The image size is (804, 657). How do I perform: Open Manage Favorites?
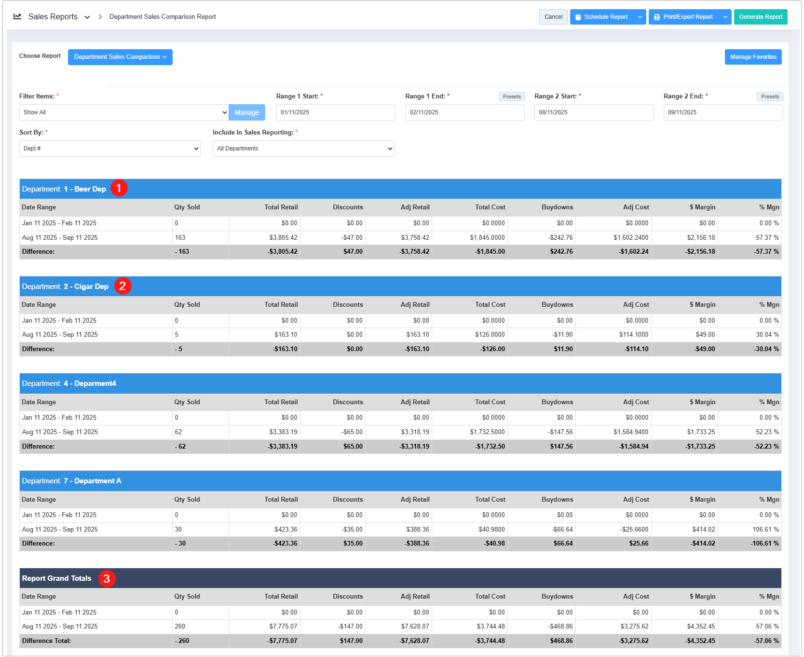(753, 57)
